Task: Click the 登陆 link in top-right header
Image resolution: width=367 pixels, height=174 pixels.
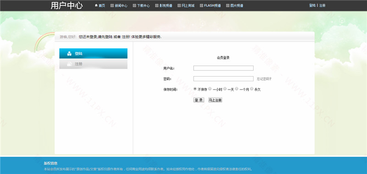Action: pyautogui.click(x=312, y=5)
